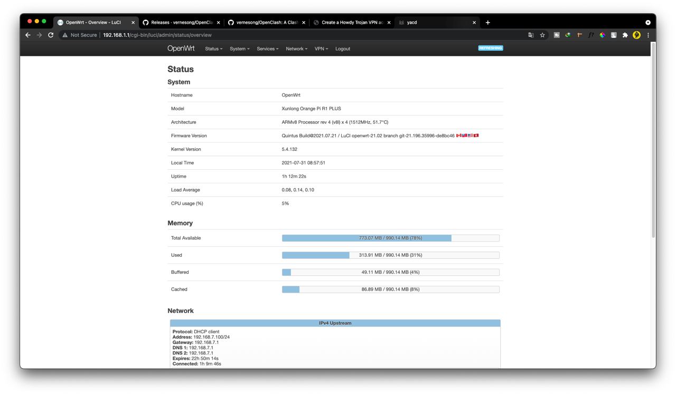Click the IPv4 Upstream header
The height and width of the screenshot is (395, 676).
335,323
